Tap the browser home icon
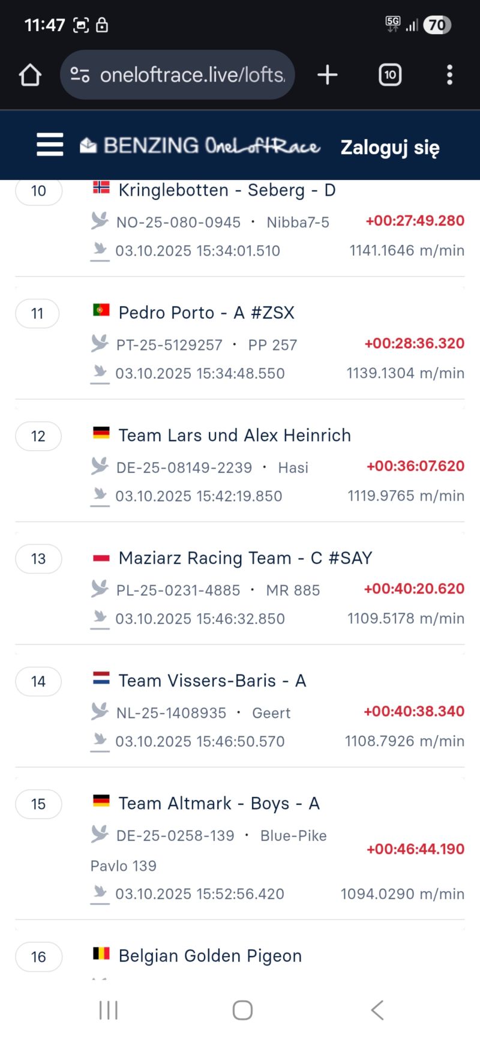 point(30,75)
